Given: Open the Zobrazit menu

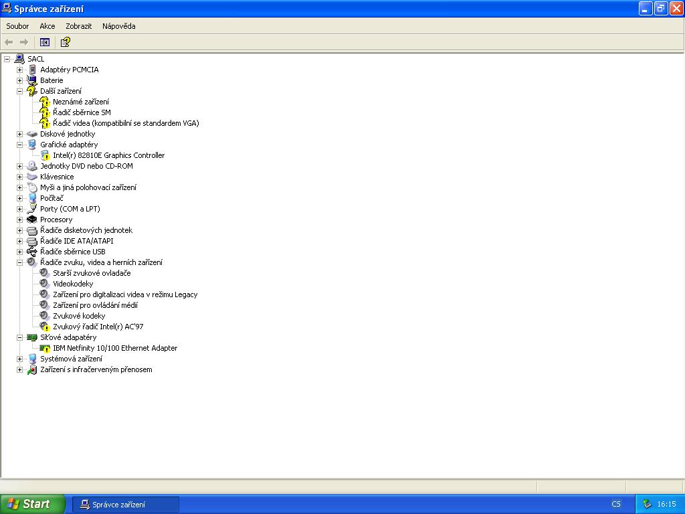Looking at the screenshot, I should tap(79, 26).
